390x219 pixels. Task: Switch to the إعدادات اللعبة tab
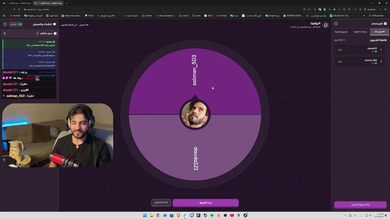[x=360, y=32]
